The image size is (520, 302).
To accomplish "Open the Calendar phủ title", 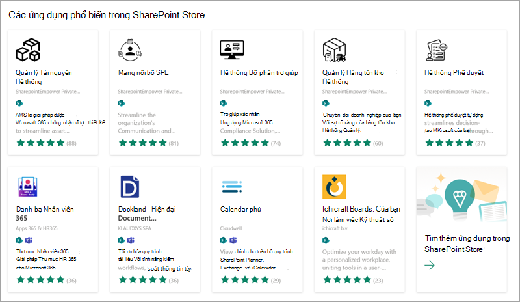I will coord(240,210).
